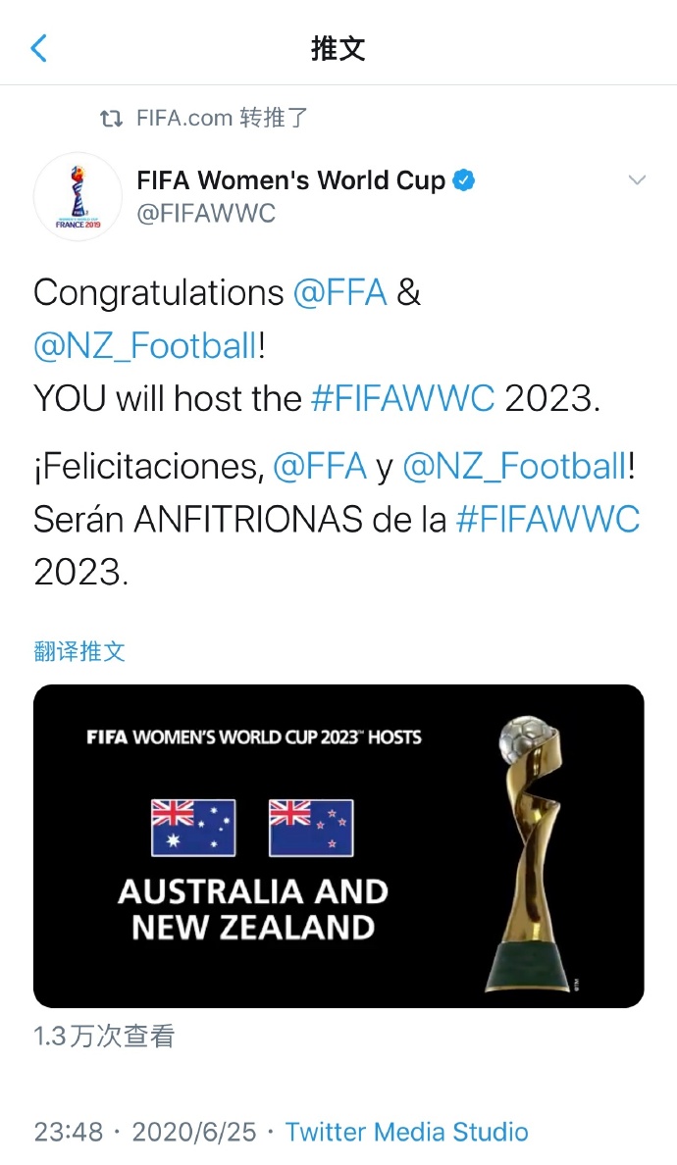Tap the blue verified badge
Viewport: 677px width, 1165px height.
point(463,180)
